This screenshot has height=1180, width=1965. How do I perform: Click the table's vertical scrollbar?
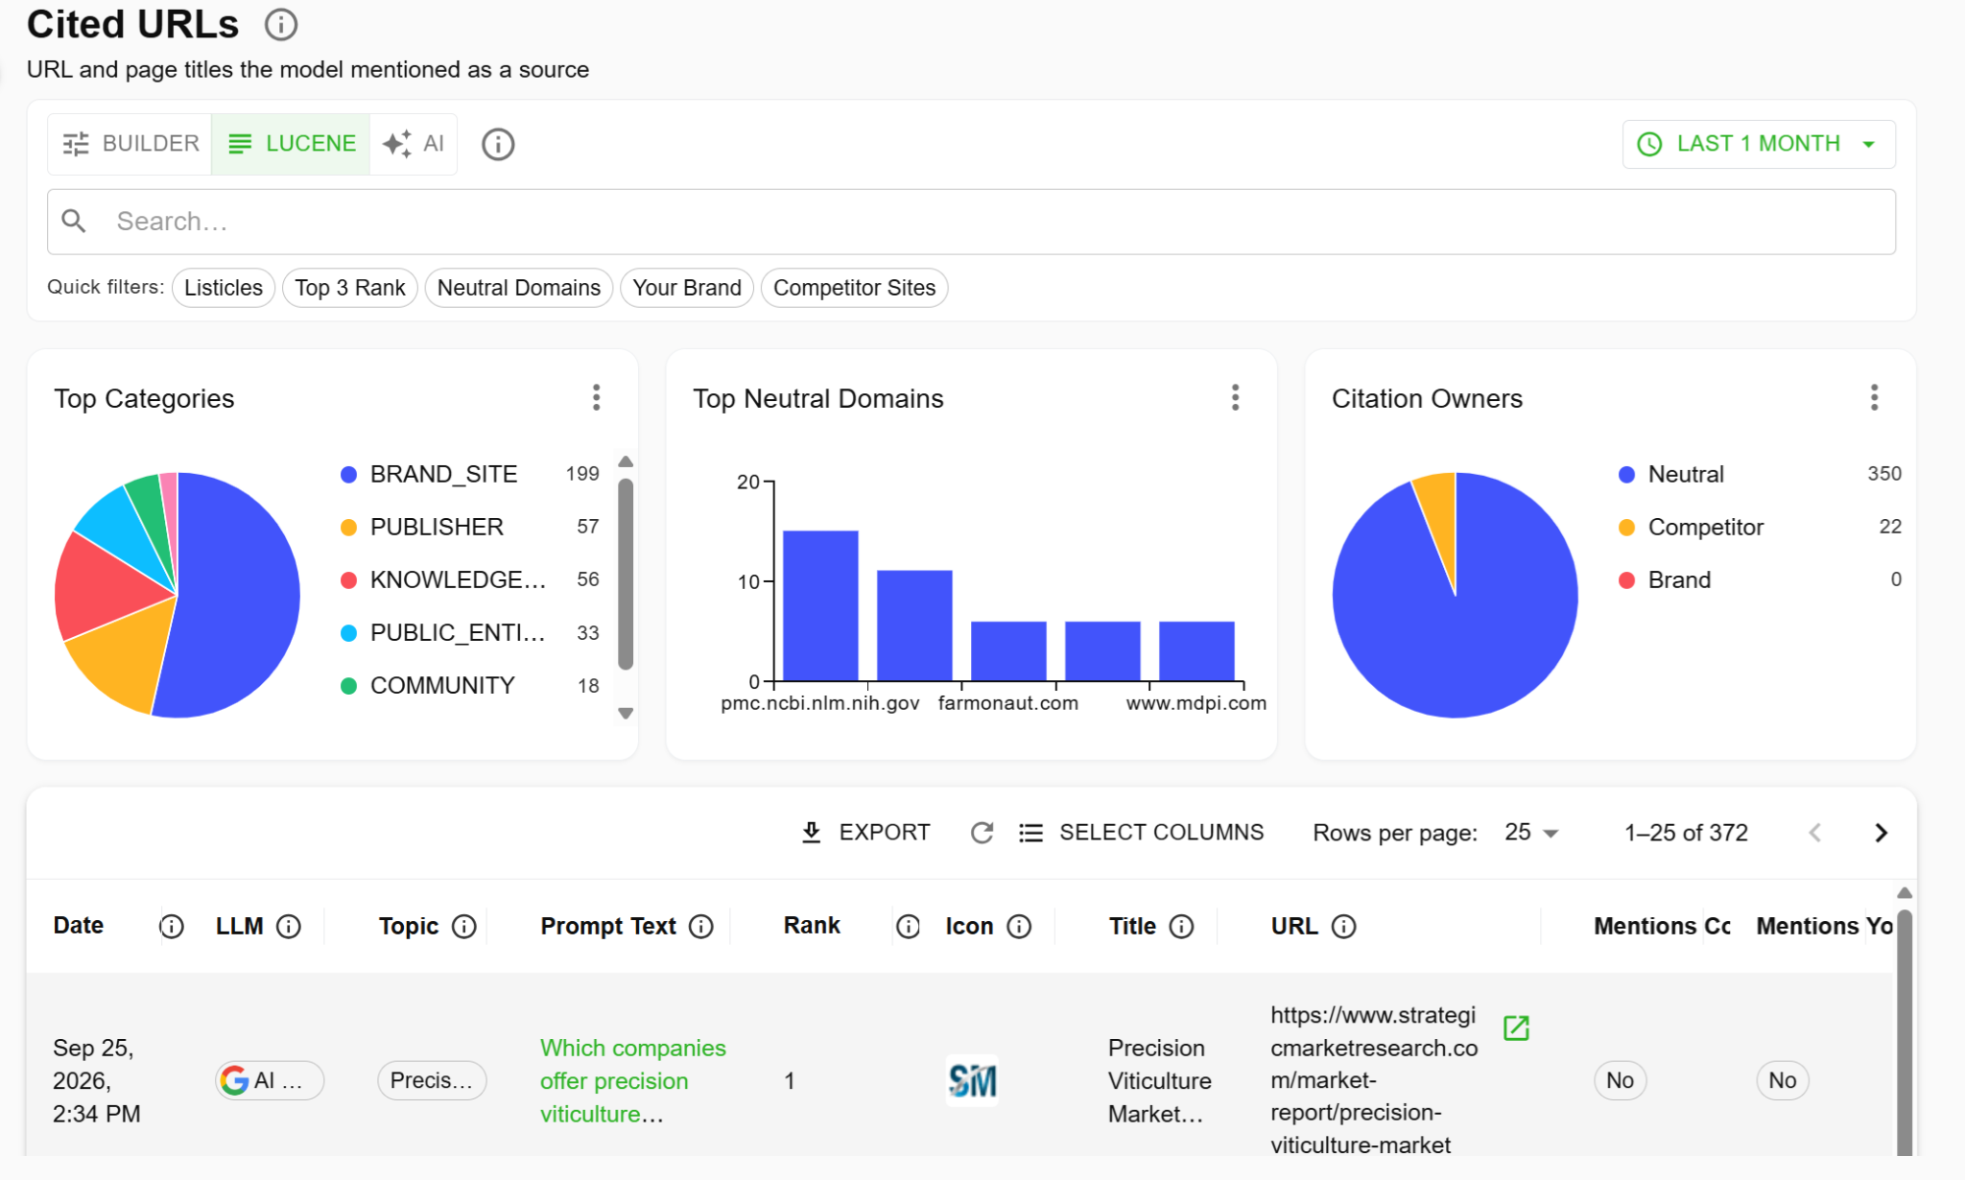click(1905, 1031)
